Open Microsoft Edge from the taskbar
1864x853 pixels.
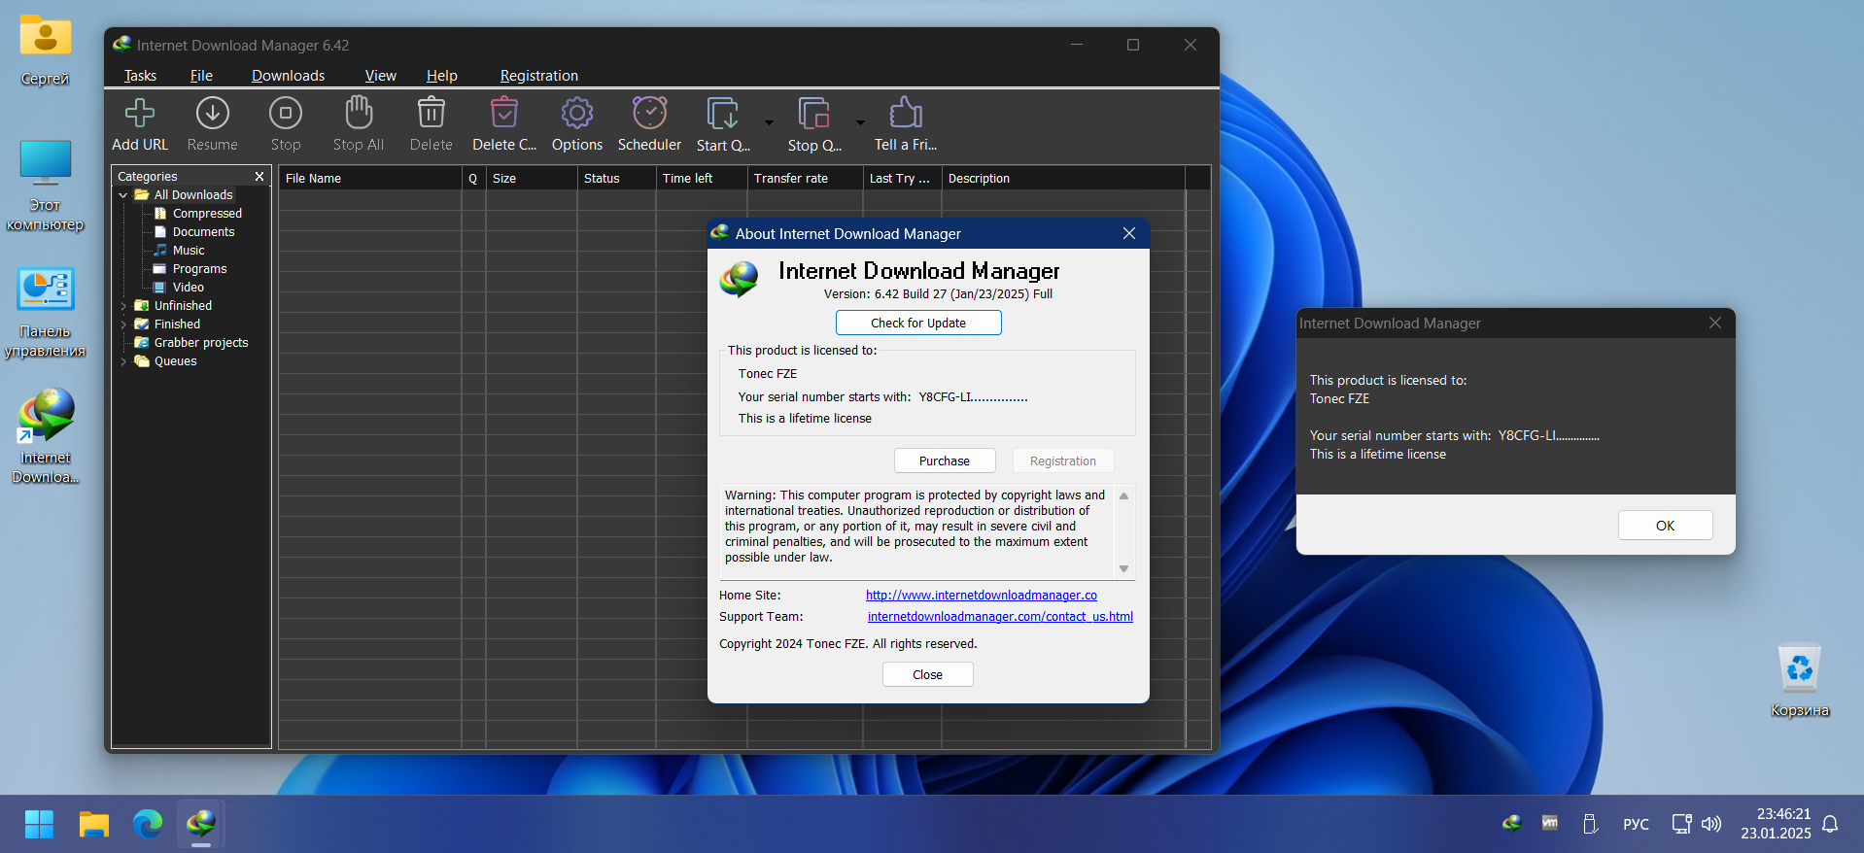point(148,825)
